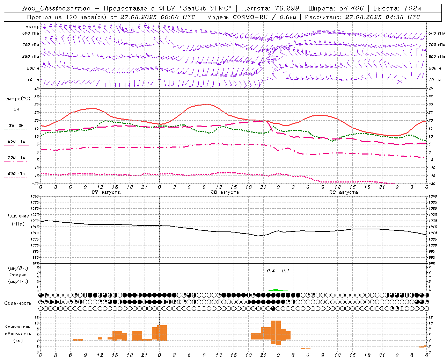Click the 0.4 precipitation amount value
This screenshot has height=358, width=447.
(271, 271)
